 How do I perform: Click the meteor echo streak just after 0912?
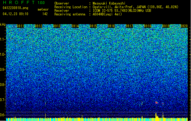pos(45,104)
